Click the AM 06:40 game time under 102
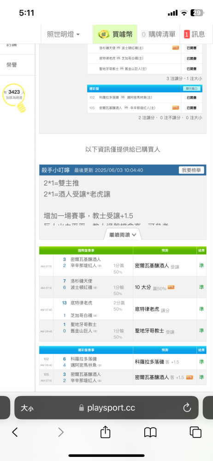The image size is (213, 461). [x=46, y=366]
